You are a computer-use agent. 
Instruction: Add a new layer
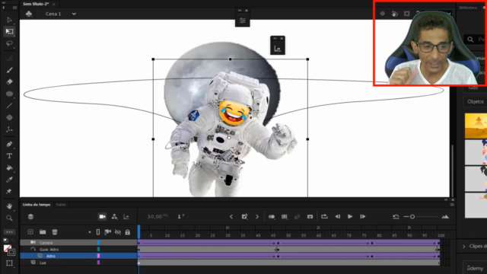point(30,231)
